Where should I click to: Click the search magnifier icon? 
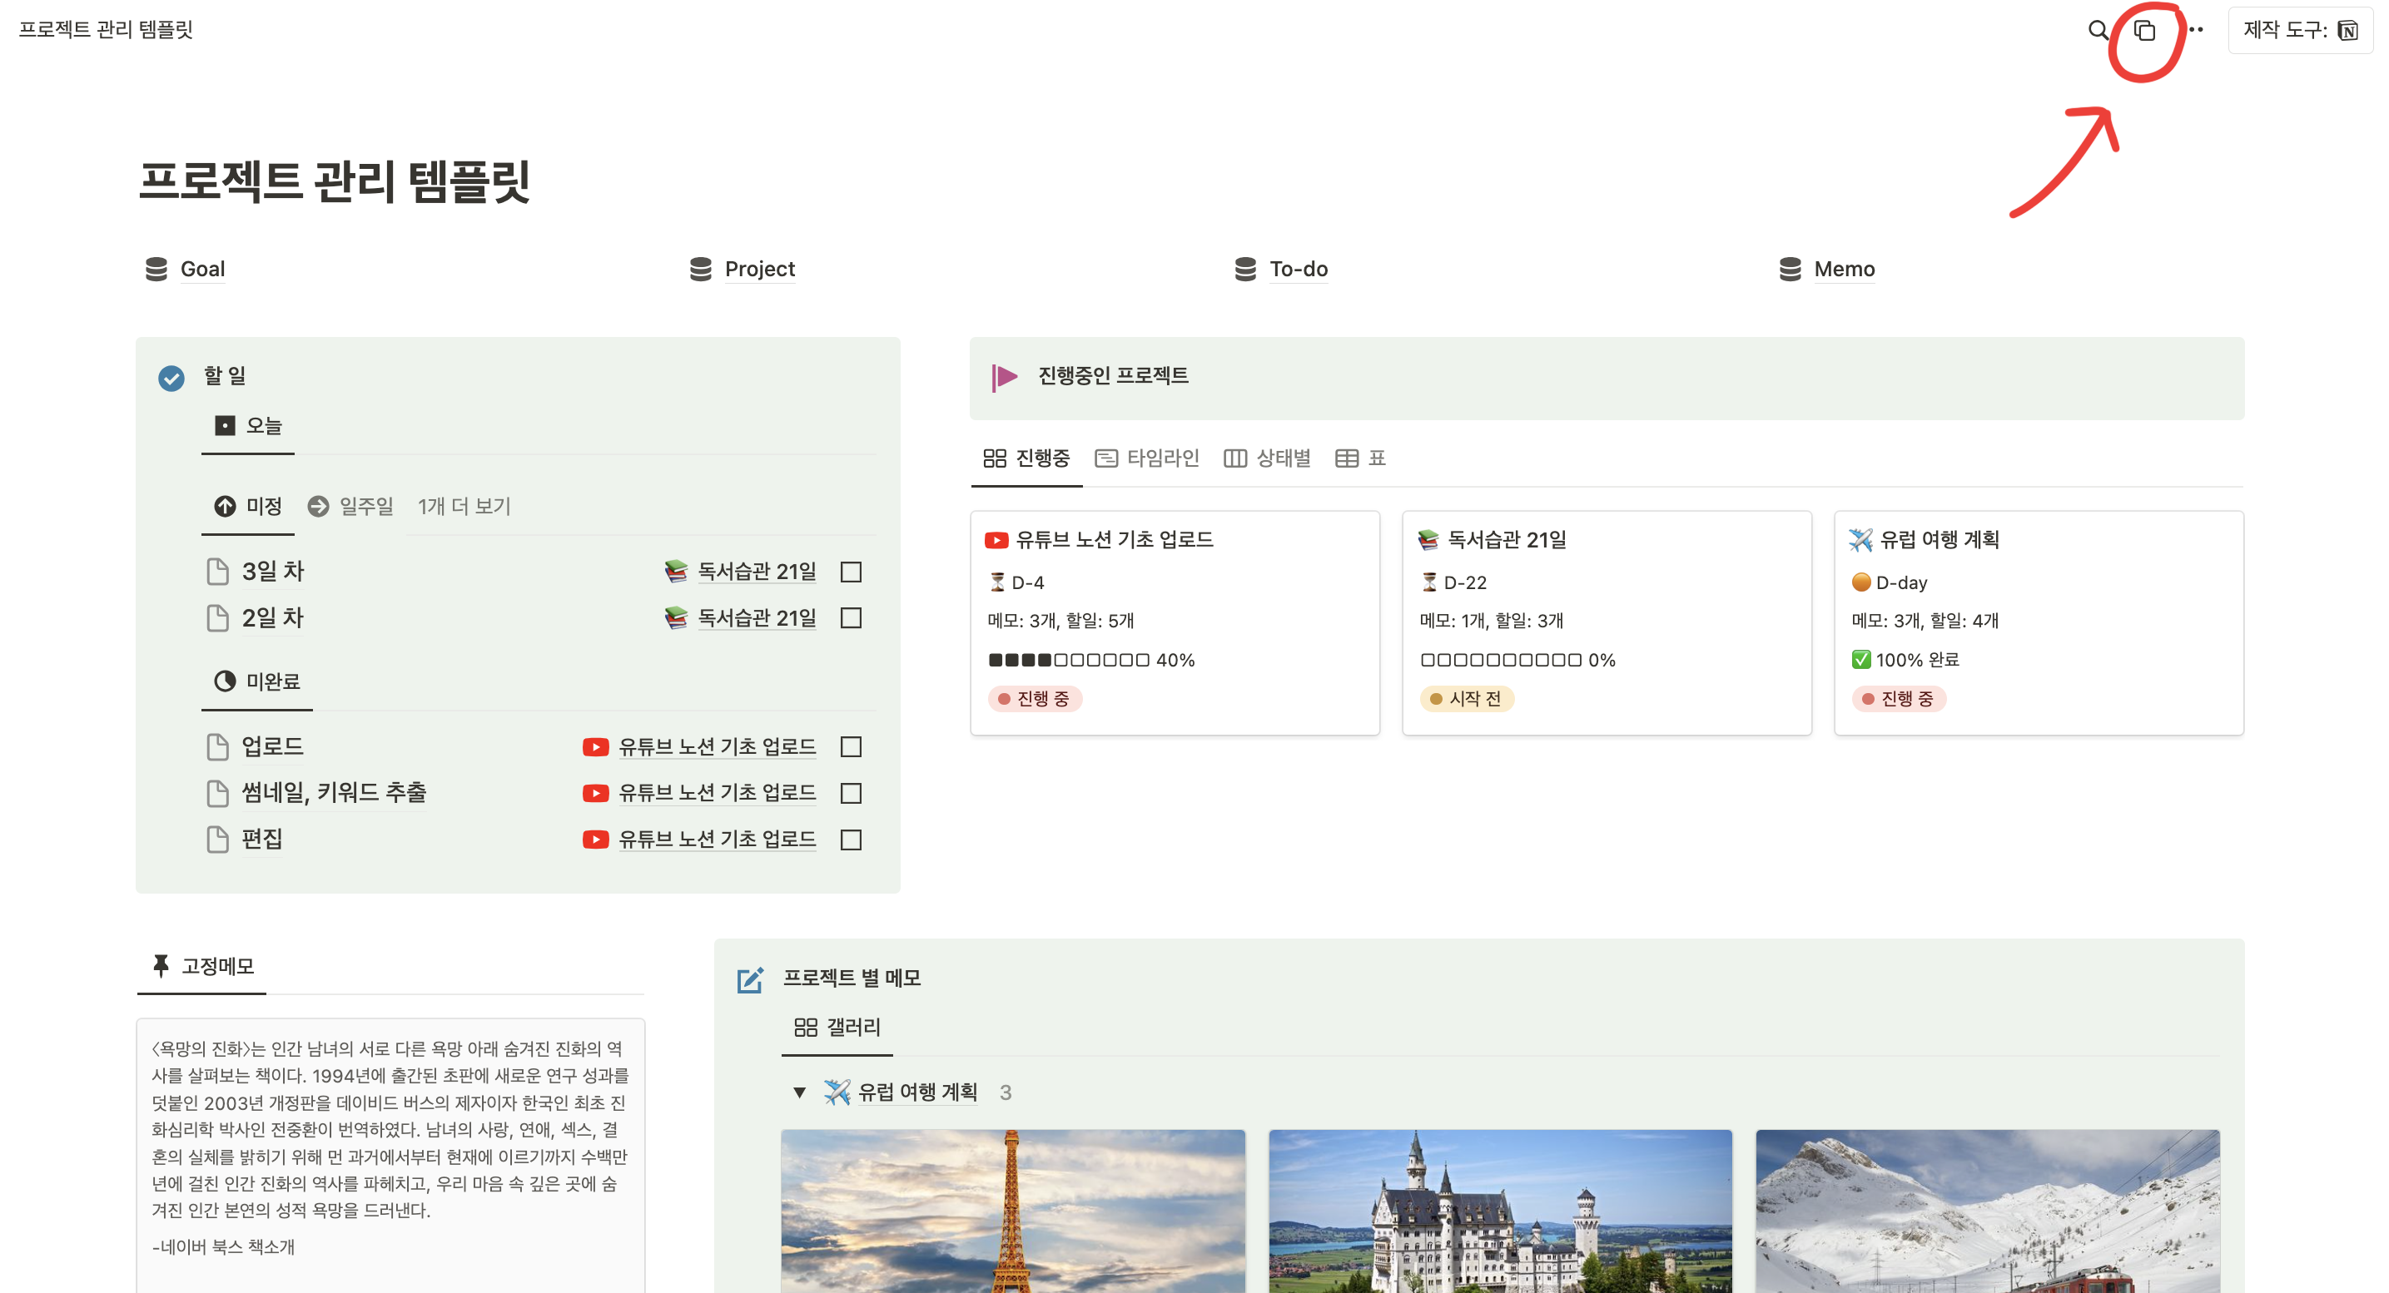[x=2097, y=31]
